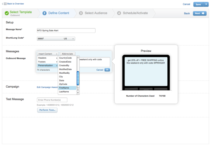Viewport: 211px width, 146px height.
Task: Click the Abbreviate button
Action: pos(67,54)
